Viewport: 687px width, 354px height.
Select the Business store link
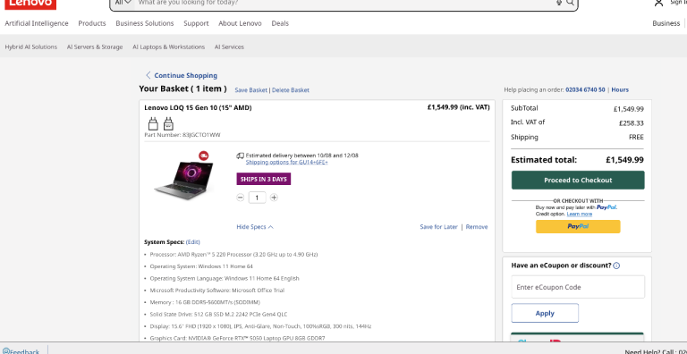666,23
